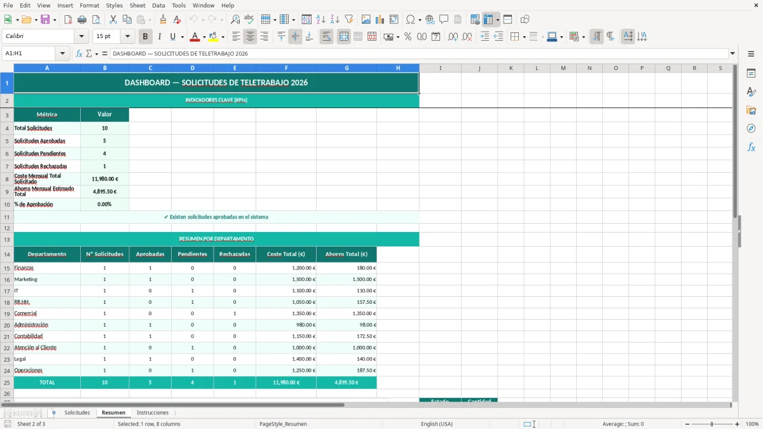Image resolution: width=763 pixels, height=429 pixels.
Task: Increase indent icon
Action: click(485, 37)
